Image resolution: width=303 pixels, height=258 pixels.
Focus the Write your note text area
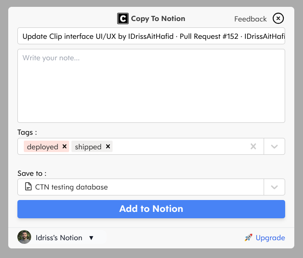(x=151, y=86)
